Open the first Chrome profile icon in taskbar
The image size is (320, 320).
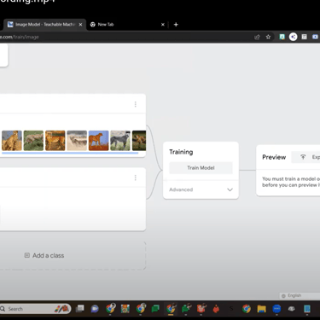pos(110,309)
